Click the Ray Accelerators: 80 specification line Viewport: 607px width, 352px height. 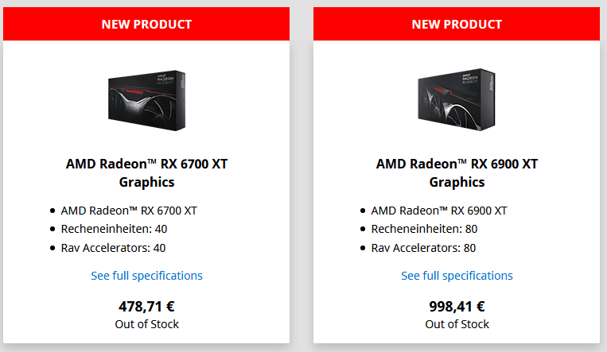pos(423,248)
